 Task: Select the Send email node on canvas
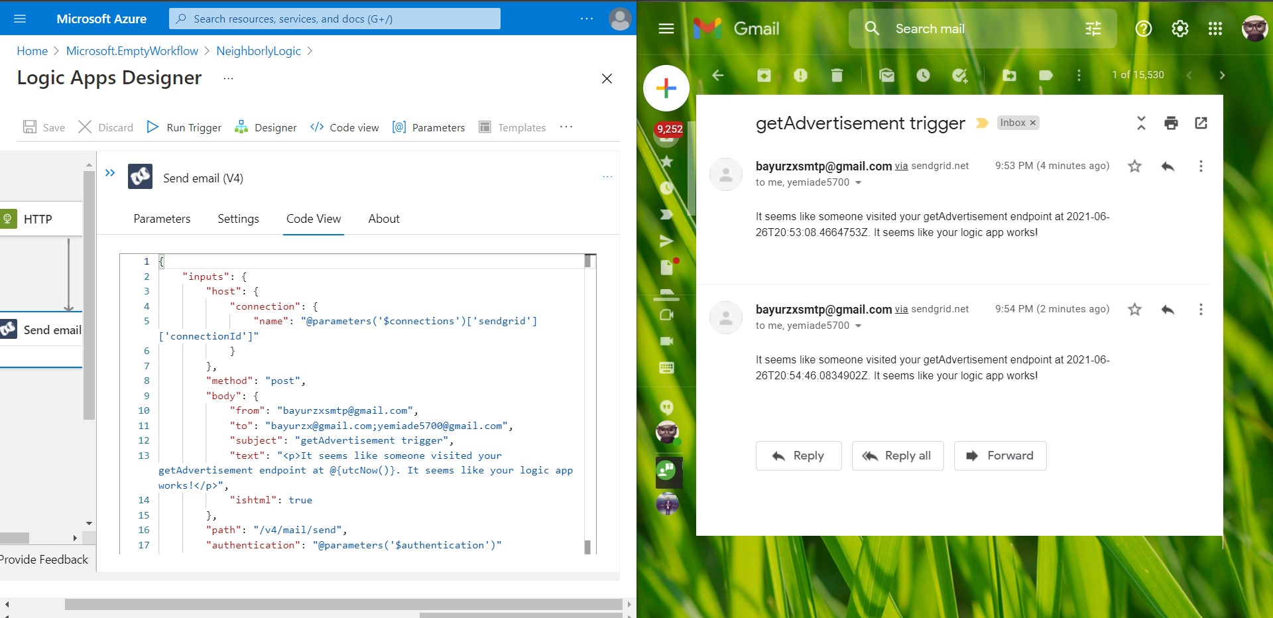(x=40, y=330)
